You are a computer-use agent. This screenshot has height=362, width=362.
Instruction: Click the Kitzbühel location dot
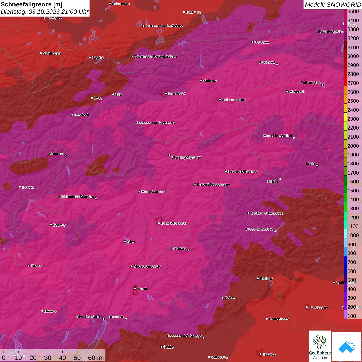click(277, 64)
